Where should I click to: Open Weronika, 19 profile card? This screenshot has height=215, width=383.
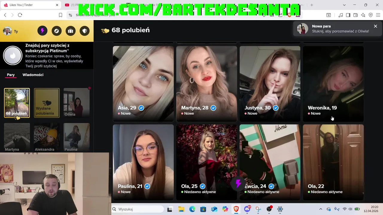click(333, 84)
